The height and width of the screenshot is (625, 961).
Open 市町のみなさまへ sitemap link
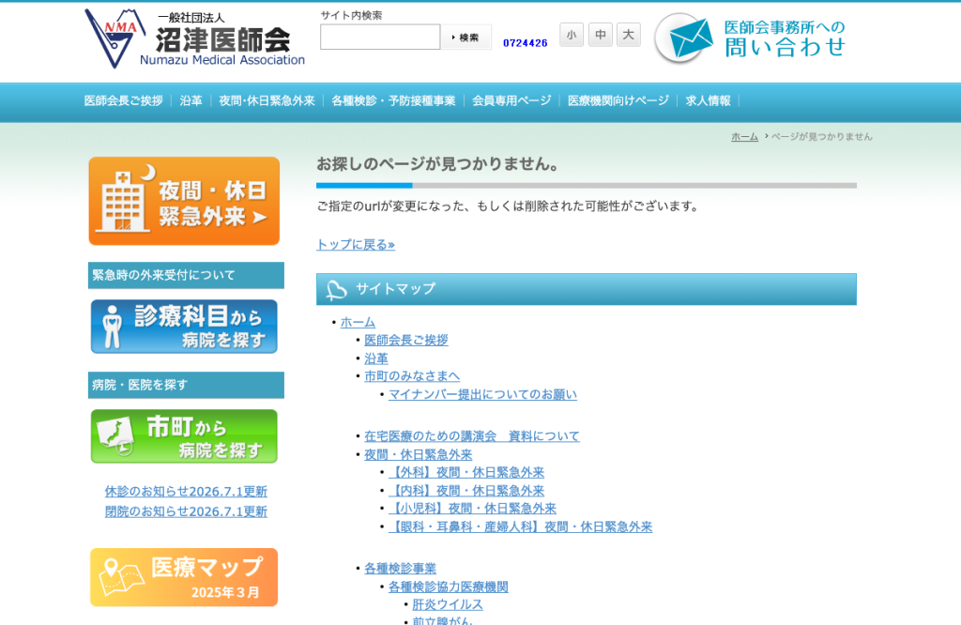click(x=412, y=376)
